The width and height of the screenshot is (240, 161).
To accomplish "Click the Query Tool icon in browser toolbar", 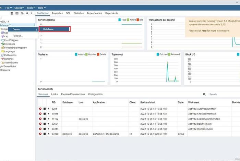I will [x=12, y=13].
